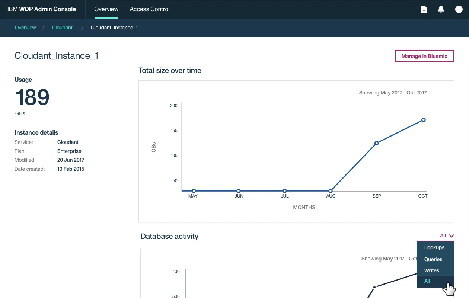Click the black data point in Database activity chart
469x298 pixels.
(374, 287)
